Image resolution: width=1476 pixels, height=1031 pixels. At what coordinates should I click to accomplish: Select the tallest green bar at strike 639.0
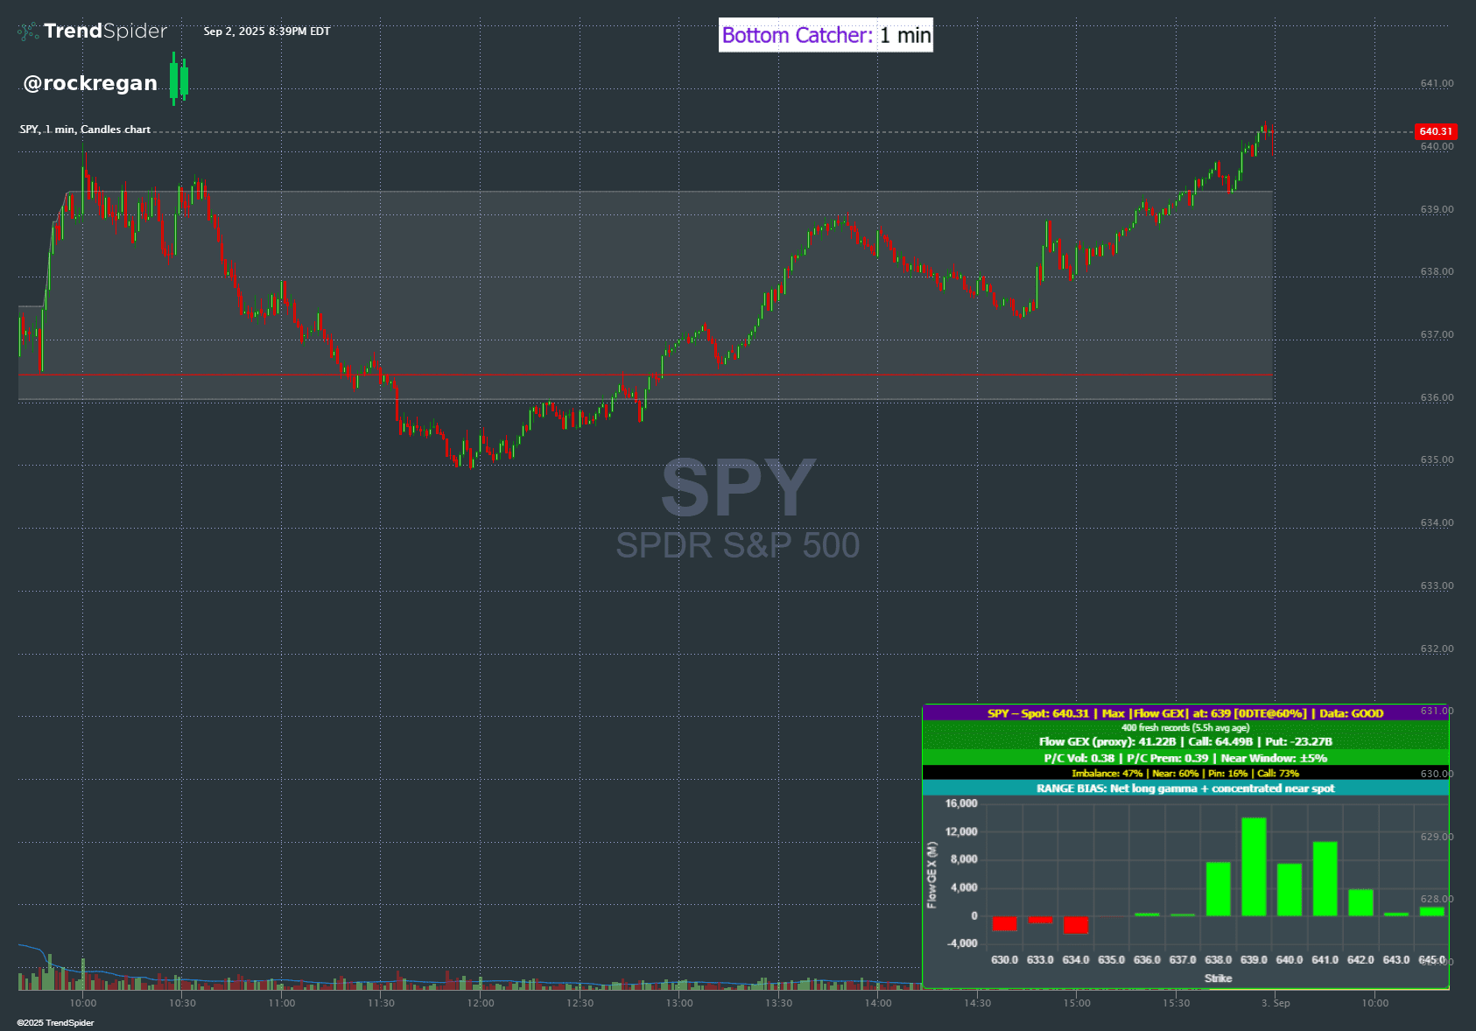point(1254,866)
